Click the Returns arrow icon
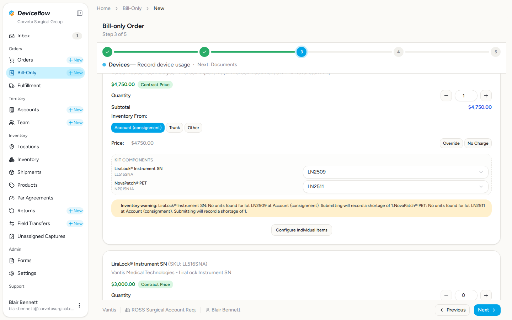The image size is (512, 320). point(12,211)
